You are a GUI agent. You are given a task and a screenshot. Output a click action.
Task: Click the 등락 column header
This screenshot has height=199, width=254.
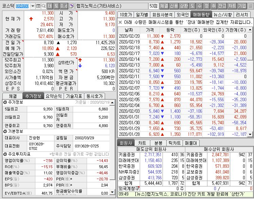(x=170, y=30)
